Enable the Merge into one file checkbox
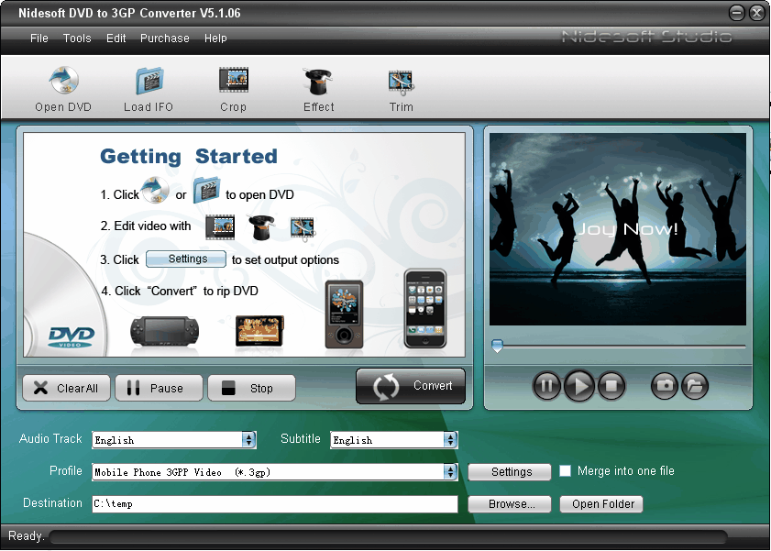 click(x=566, y=471)
